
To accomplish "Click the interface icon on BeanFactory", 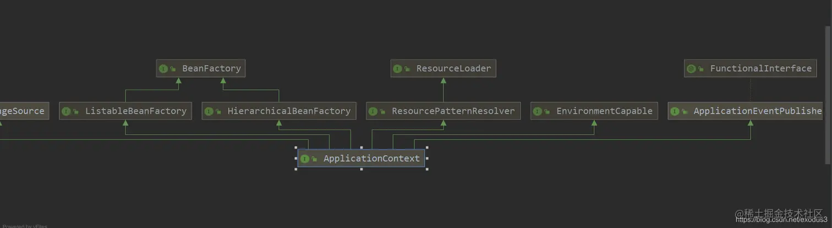I will click(163, 69).
